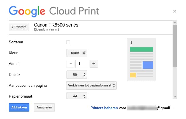Click the vertical scrollbar thumb
The width and height of the screenshot is (186, 119).
(x=175, y=46)
